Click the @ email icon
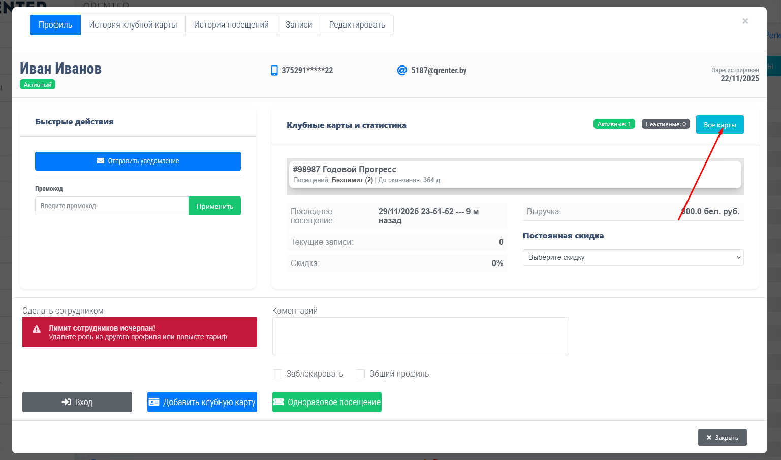This screenshot has height=460, width=781. coord(402,70)
